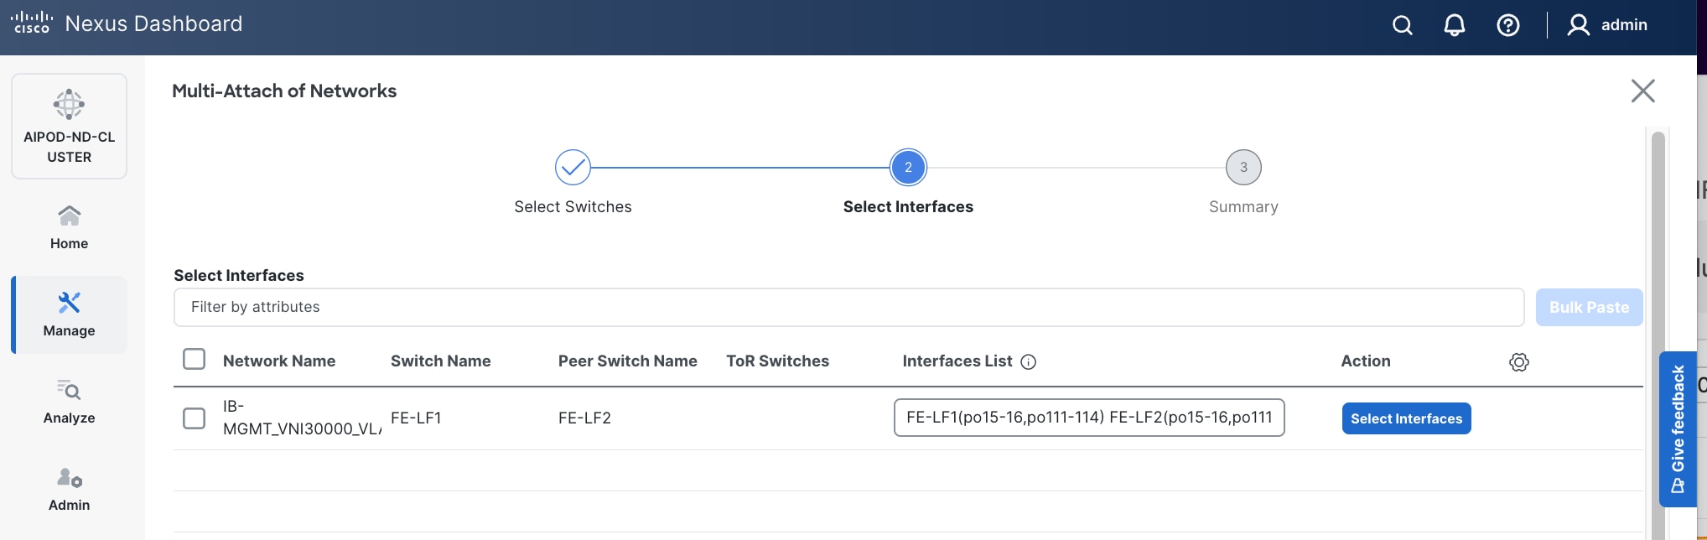This screenshot has height=540, width=1707.
Task: Jump to the Summary step
Action: tap(1243, 168)
